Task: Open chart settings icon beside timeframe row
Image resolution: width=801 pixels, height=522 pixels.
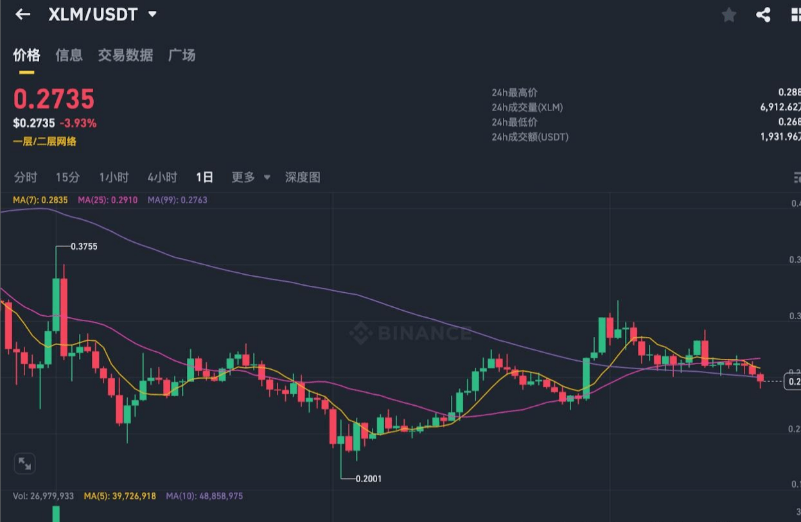Action: click(x=797, y=178)
